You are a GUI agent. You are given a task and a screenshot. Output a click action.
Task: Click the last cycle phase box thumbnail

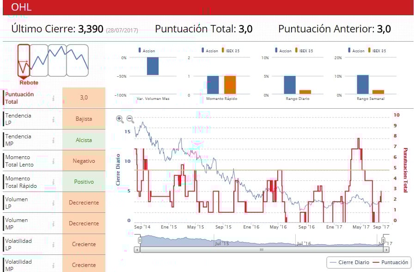77,61
